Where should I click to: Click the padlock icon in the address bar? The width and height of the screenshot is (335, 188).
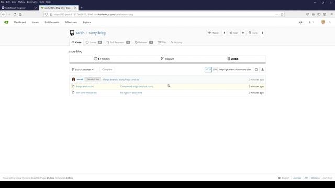click(x=51, y=14)
